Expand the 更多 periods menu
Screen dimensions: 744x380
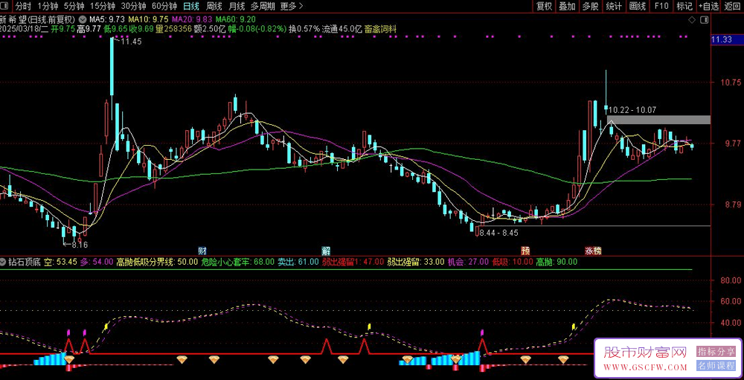pos(289,6)
